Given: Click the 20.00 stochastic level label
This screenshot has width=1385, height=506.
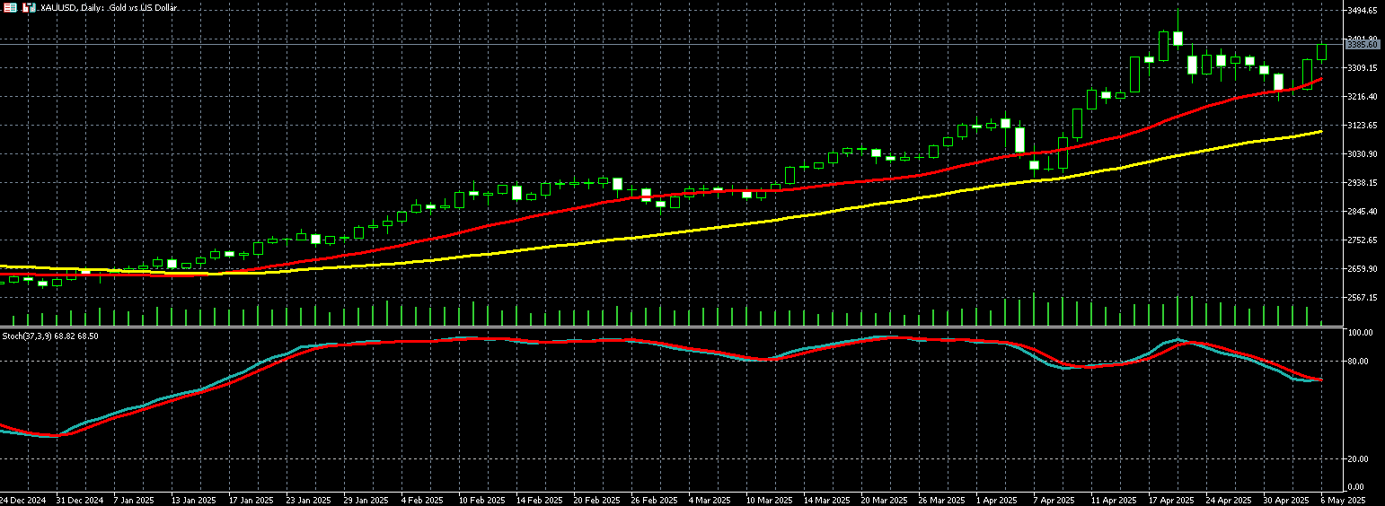Looking at the screenshot, I should 1357,459.
